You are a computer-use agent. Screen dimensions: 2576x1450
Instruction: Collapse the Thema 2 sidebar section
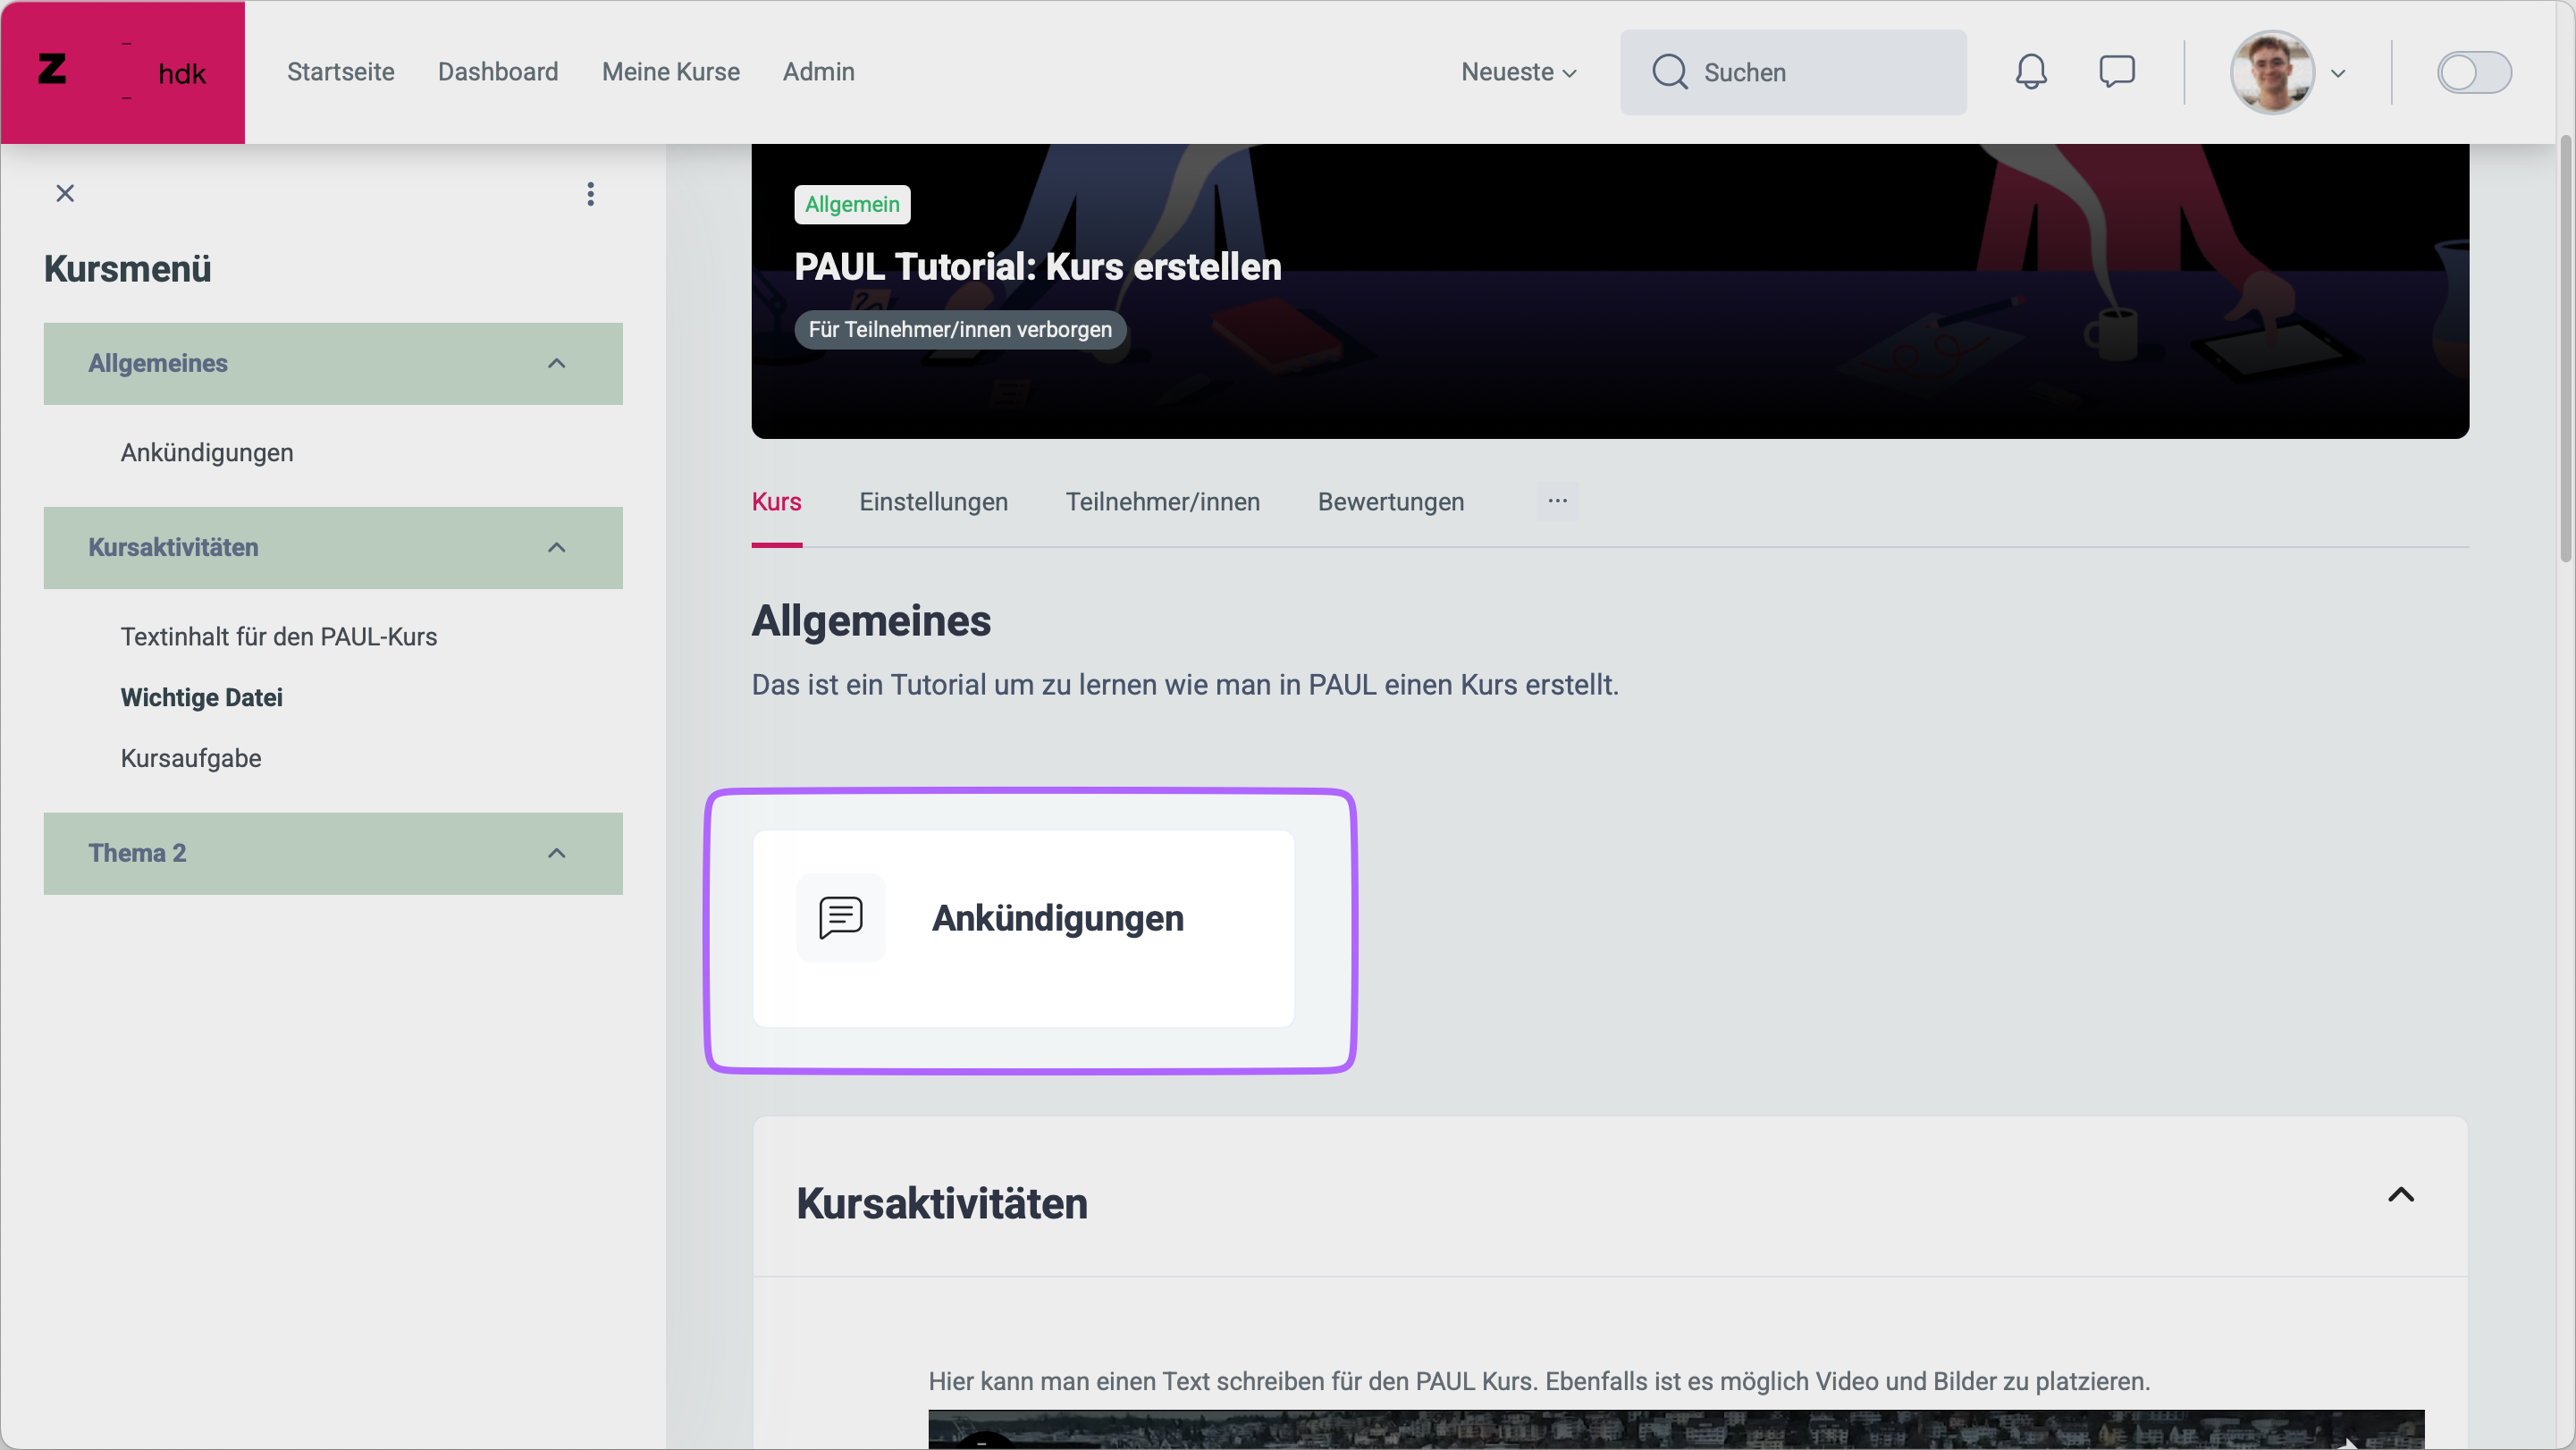point(556,853)
